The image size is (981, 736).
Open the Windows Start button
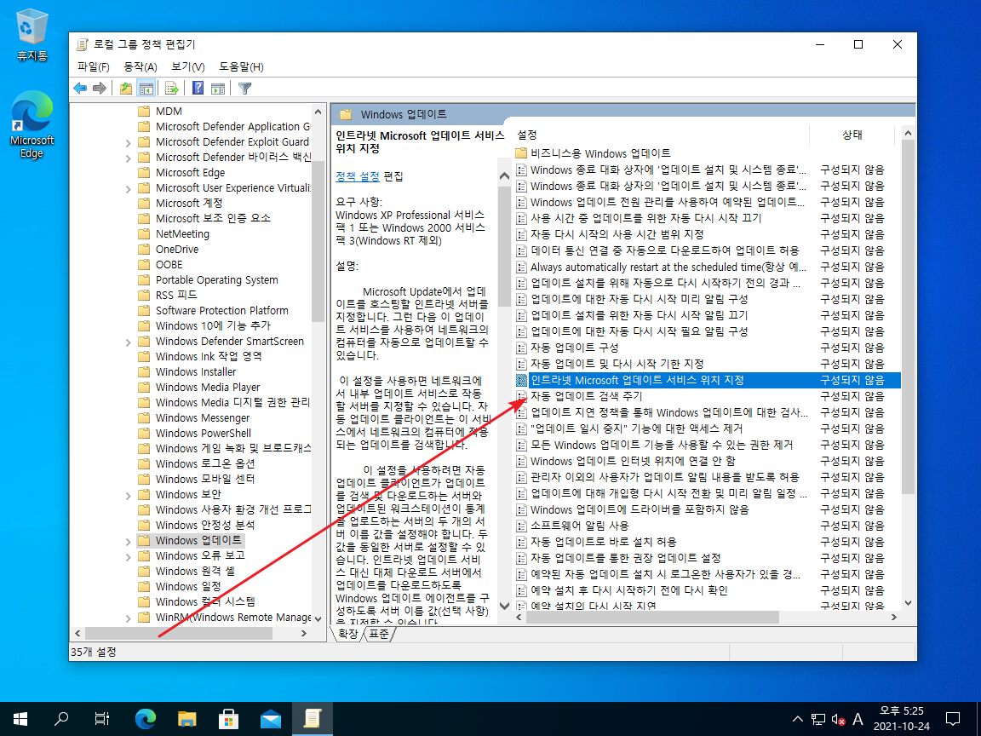[x=20, y=719]
